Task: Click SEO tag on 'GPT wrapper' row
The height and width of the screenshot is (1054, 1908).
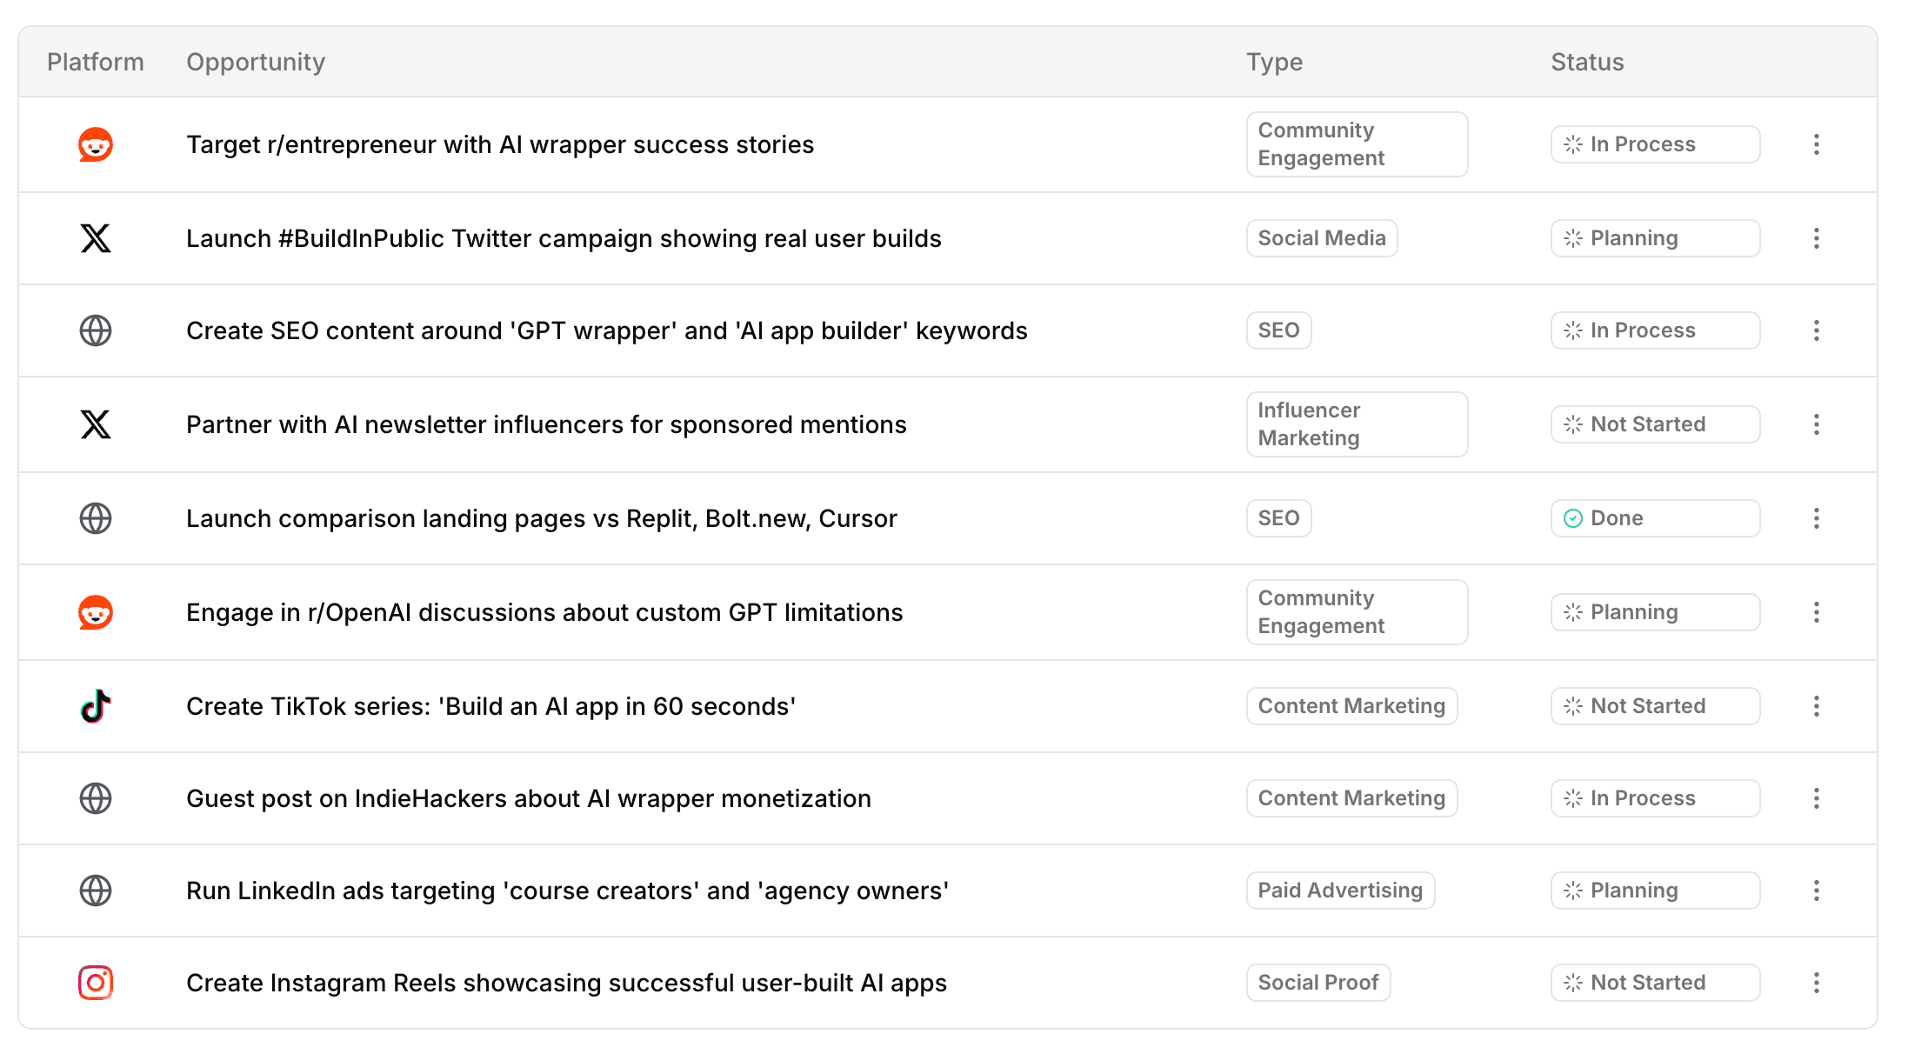Action: pos(1278,330)
